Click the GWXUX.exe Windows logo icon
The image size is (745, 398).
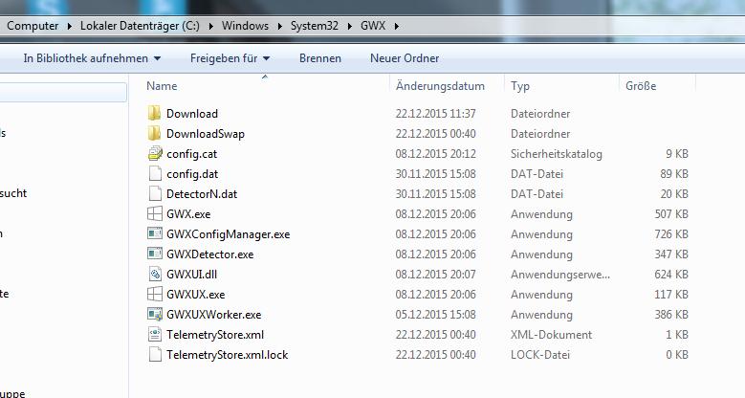[x=155, y=294]
